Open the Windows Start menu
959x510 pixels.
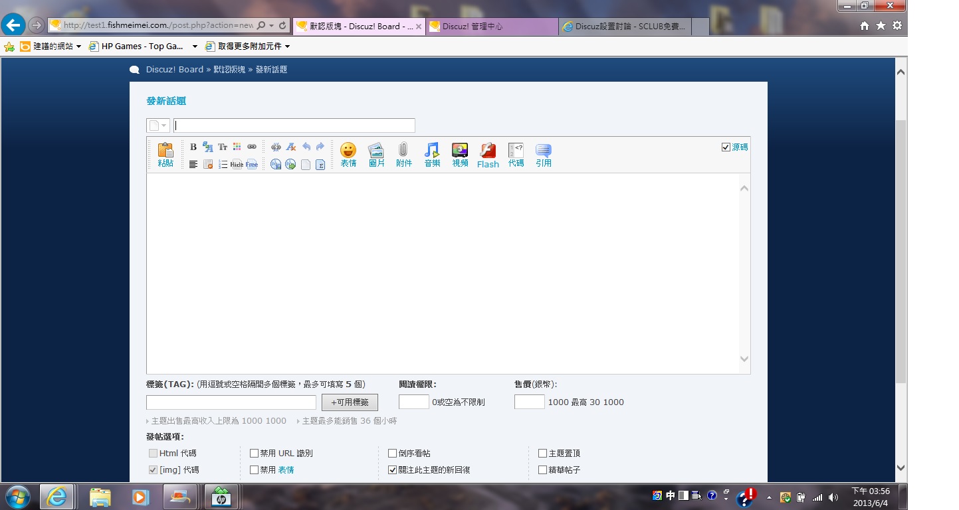coord(17,497)
